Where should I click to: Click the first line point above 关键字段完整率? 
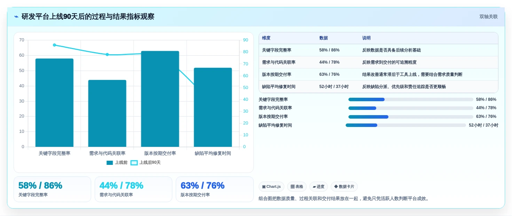click(54, 45)
